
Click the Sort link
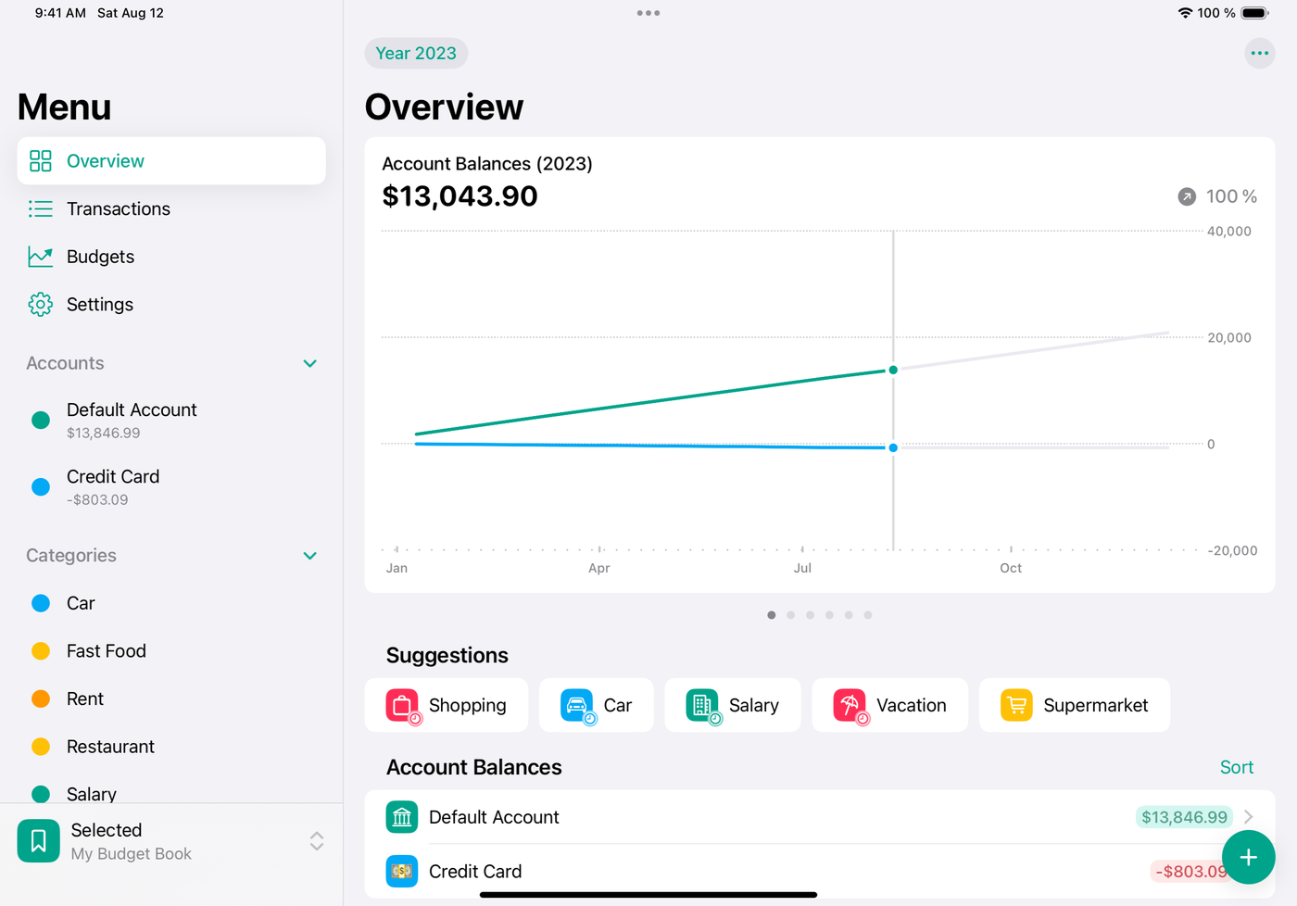point(1236,767)
